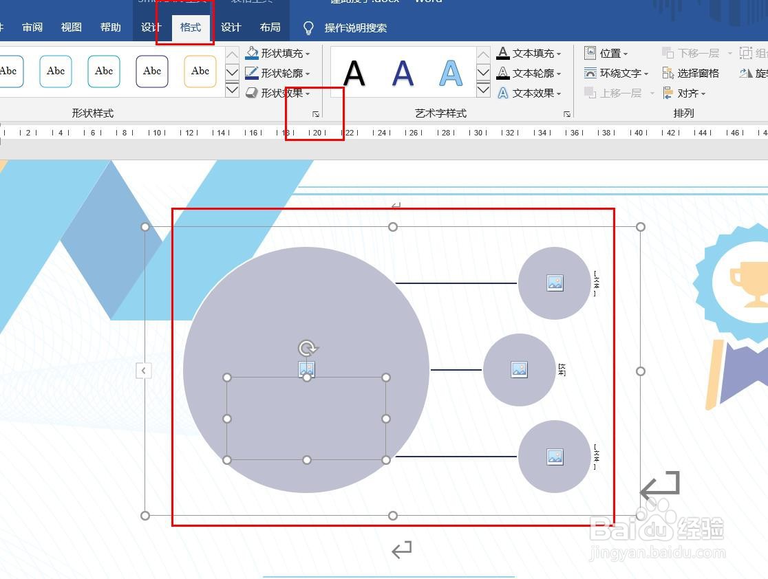Click the Text Outline (文本轮廓) icon

(504, 73)
